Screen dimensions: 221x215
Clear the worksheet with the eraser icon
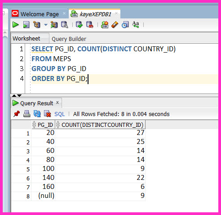pyautogui.click(x=115, y=25)
